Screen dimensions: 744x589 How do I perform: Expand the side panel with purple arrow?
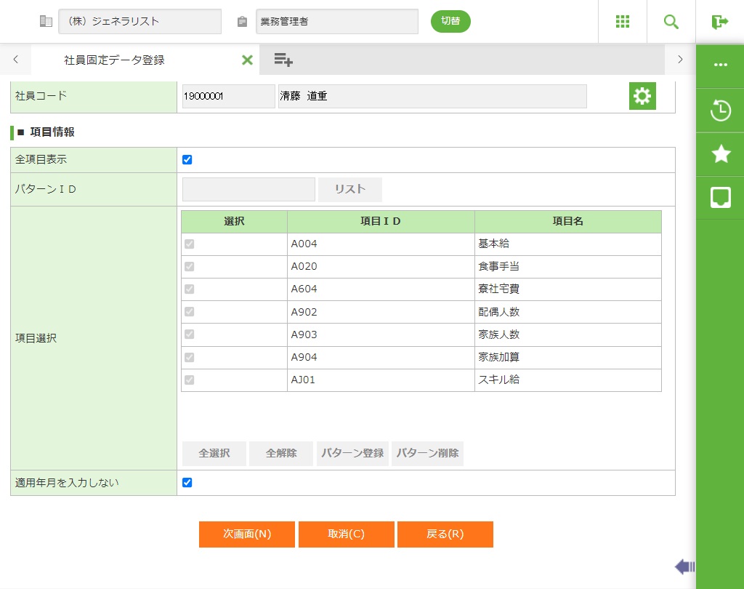tap(684, 566)
